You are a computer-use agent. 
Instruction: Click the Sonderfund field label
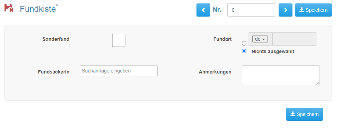pyautogui.click(x=56, y=39)
